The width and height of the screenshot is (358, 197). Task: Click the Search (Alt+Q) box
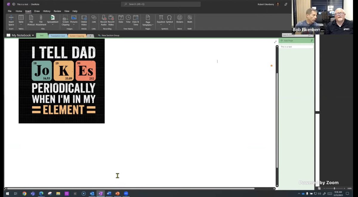pyautogui.click(x=161, y=4)
